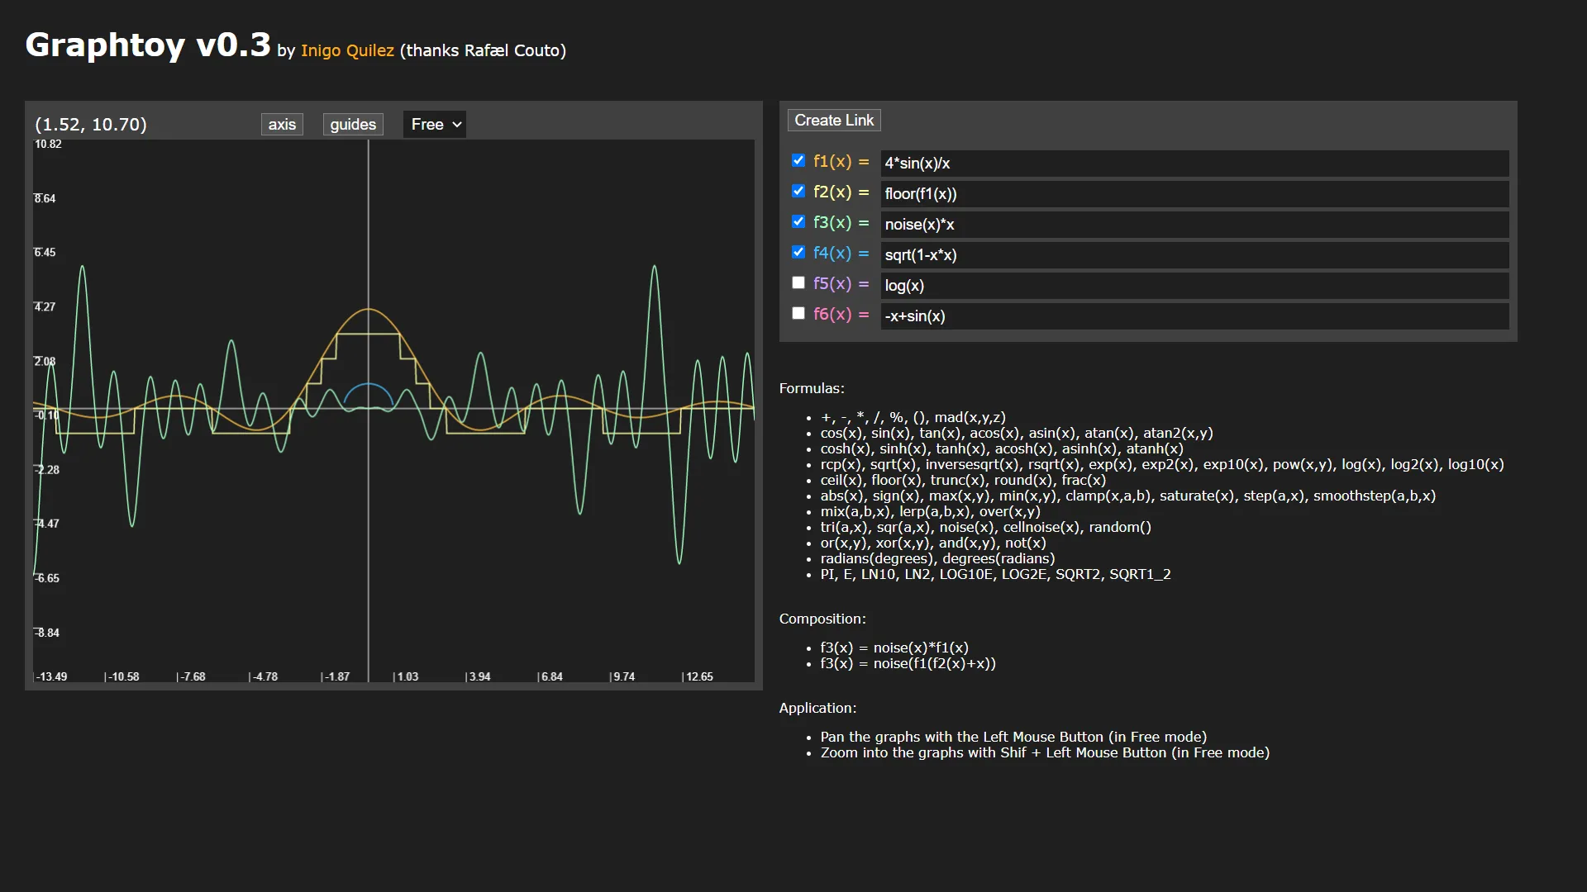Open the Inigo Quilez author link
Image resolution: width=1587 pixels, height=892 pixels.
pyautogui.click(x=347, y=50)
